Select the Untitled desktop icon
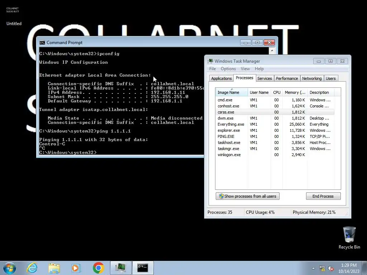 pyautogui.click(x=14, y=16)
